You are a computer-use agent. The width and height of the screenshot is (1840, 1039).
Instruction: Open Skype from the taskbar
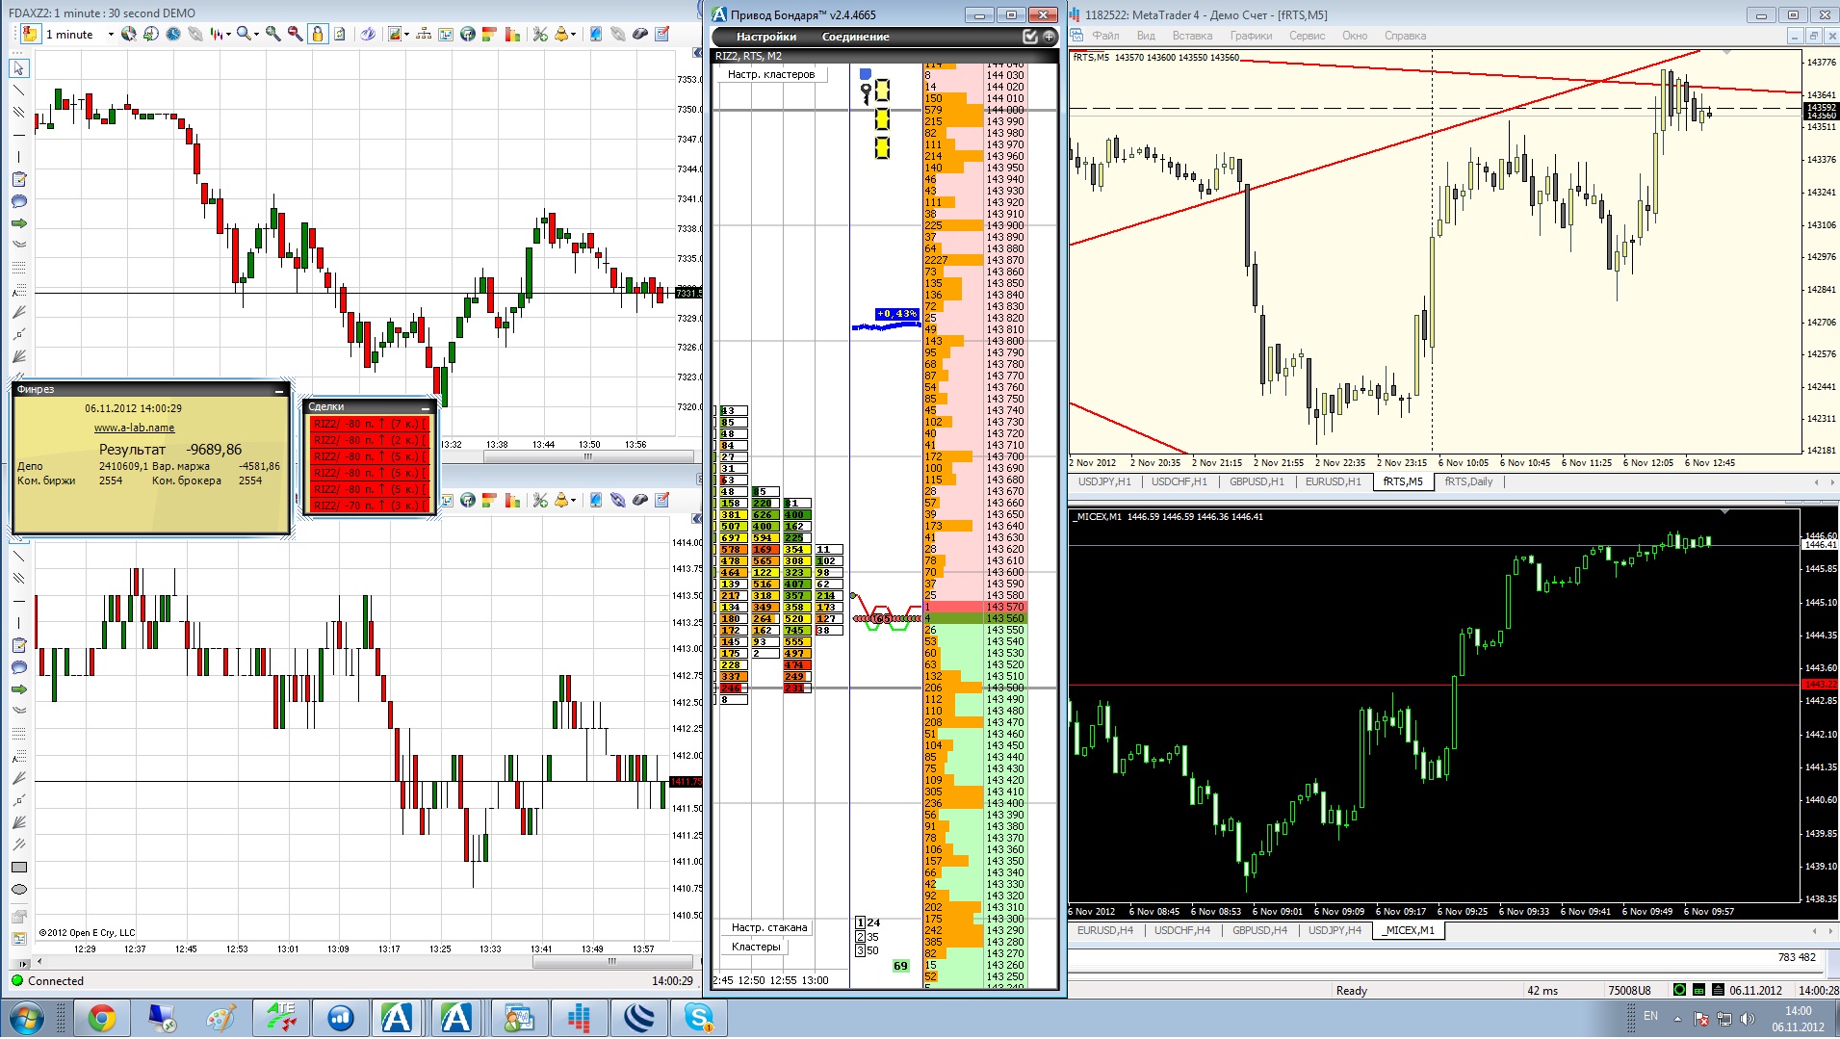point(699,1018)
